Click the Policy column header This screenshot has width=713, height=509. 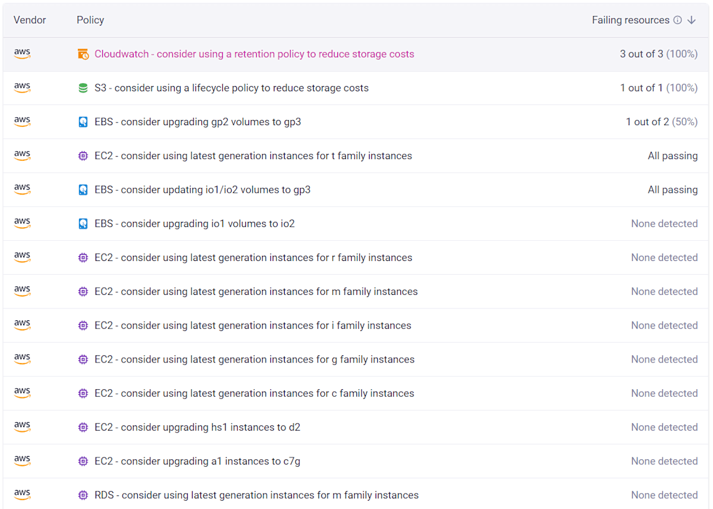[90, 20]
